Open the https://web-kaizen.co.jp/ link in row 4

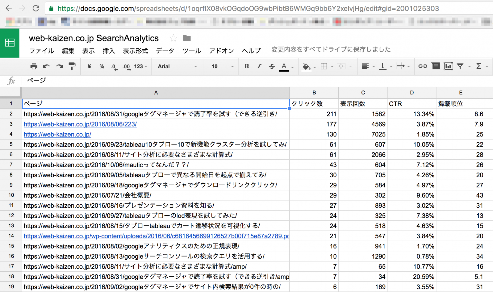click(x=58, y=134)
